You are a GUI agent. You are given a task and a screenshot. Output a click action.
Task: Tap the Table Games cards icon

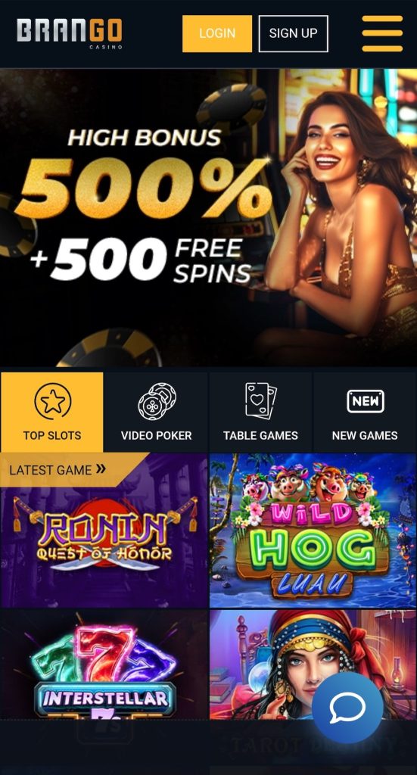pos(261,400)
